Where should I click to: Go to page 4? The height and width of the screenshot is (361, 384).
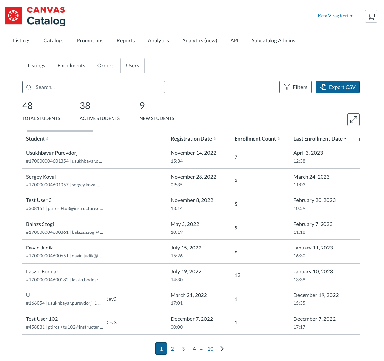pyautogui.click(x=194, y=349)
